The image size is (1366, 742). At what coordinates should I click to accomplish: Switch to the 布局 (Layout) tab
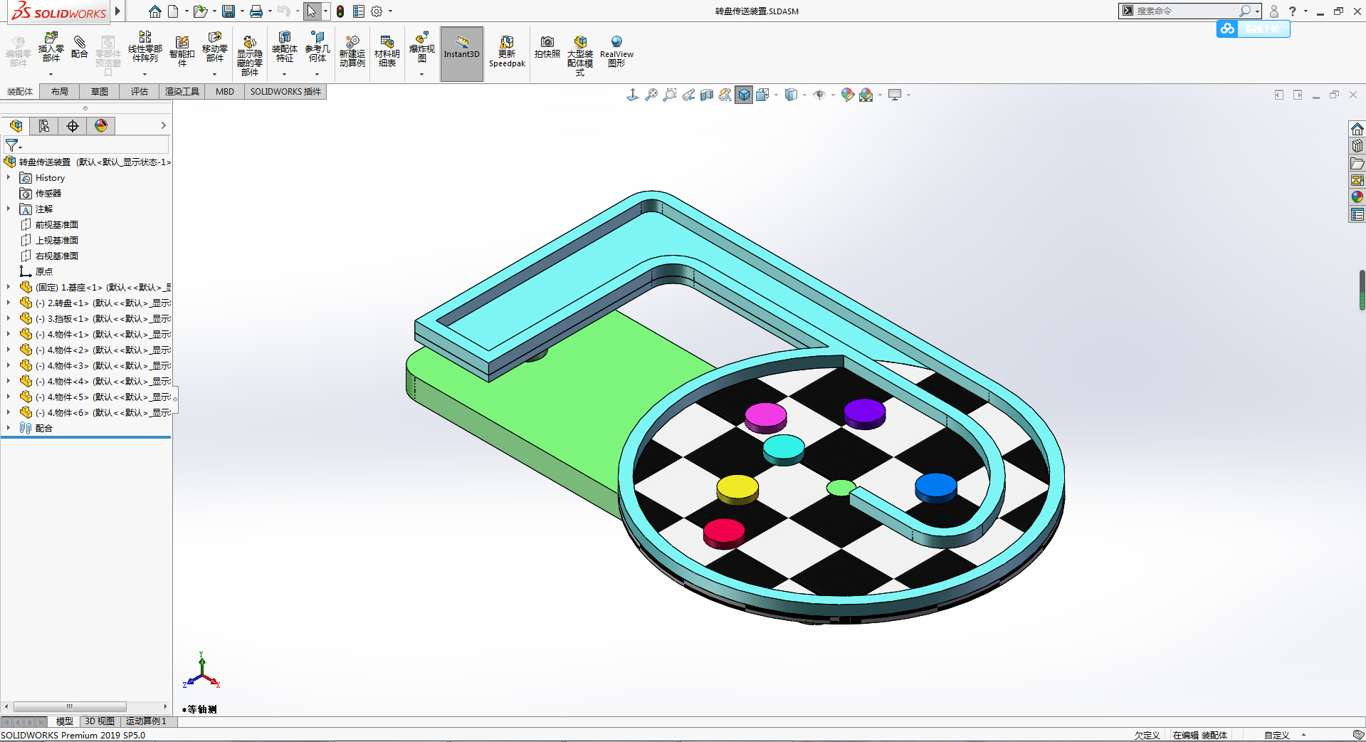[x=60, y=91]
